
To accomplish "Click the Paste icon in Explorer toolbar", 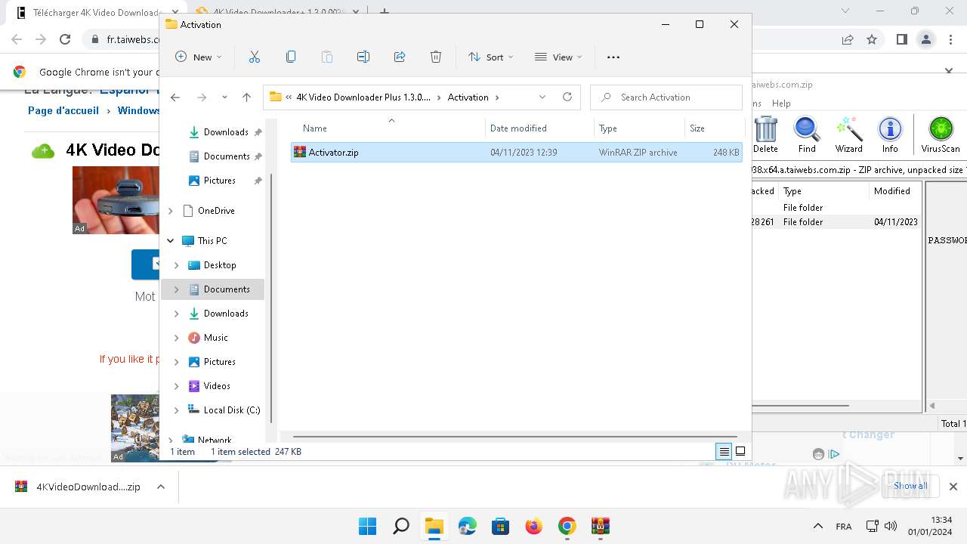I will (x=327, y=57).
